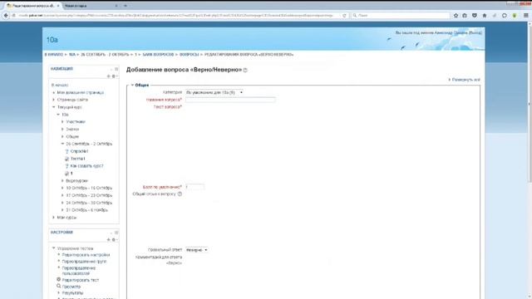
Task: Focus the default mark input field
Action: point(195,187)
